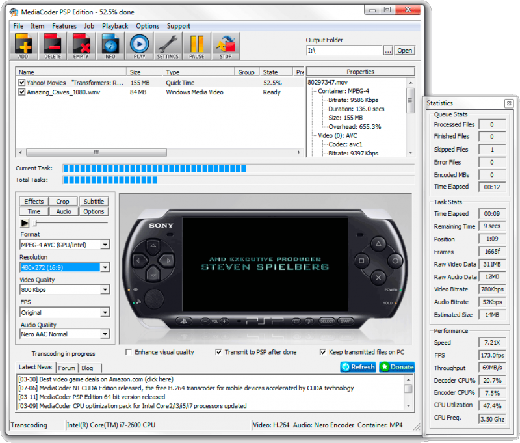Click the Refresh news button

[x=358, y=367]
